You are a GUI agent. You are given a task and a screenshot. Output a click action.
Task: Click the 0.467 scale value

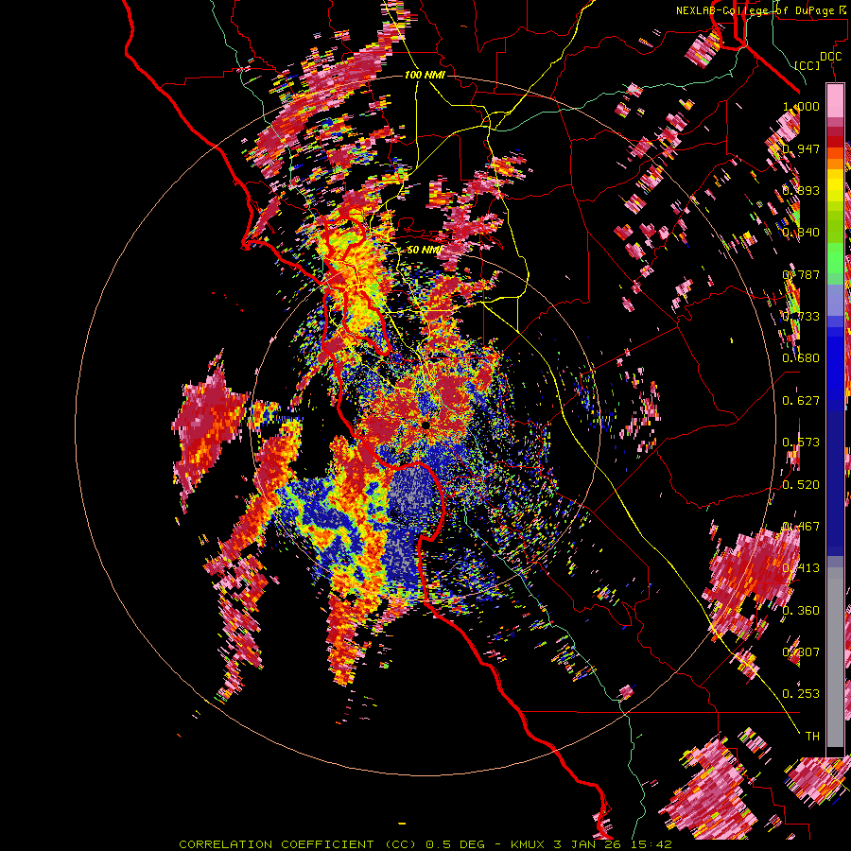pyautogui.click(x=801, y=527)
